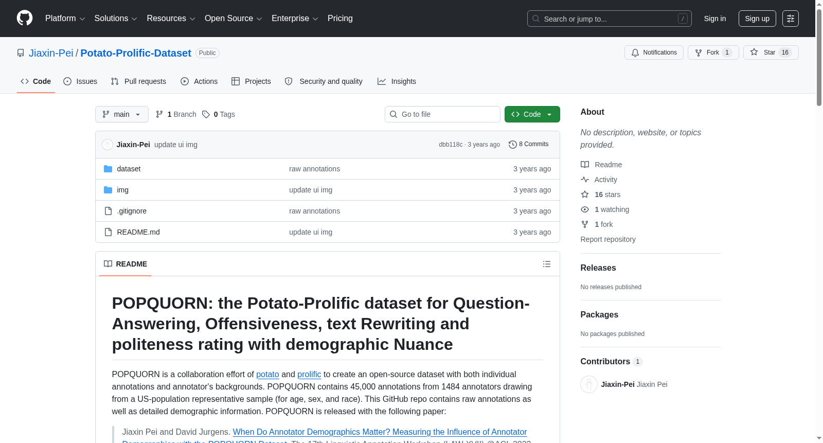Open the Potato-Prolific-Dataset repository link
The width and height of the screenshot is (823, 443).
[136, 53]
